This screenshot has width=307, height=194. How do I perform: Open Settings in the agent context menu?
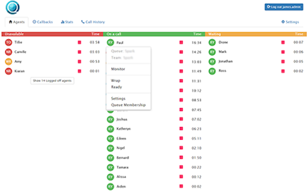pyautogui.click(x=118, y=98)
